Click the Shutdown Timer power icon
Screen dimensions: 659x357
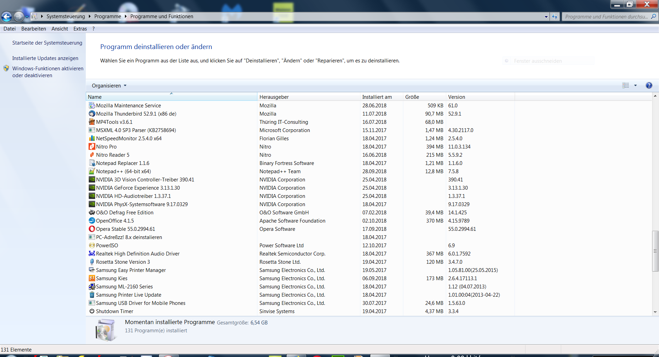[92, 311]
